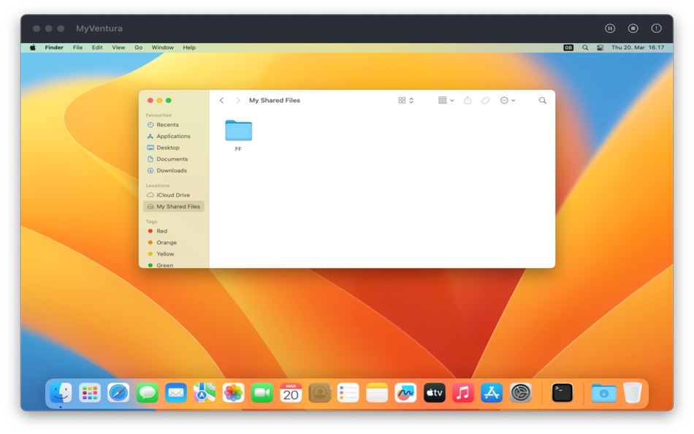Open FaceTime from the Dock

(x=262, y=392)
